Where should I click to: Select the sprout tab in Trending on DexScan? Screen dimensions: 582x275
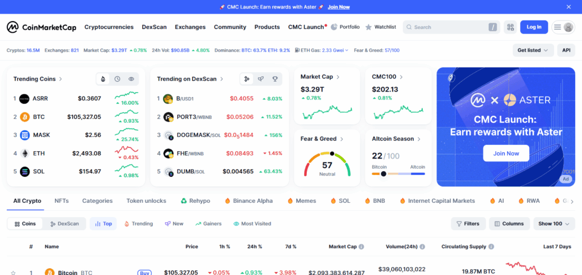pyautogui.click(x=261, y=78)
